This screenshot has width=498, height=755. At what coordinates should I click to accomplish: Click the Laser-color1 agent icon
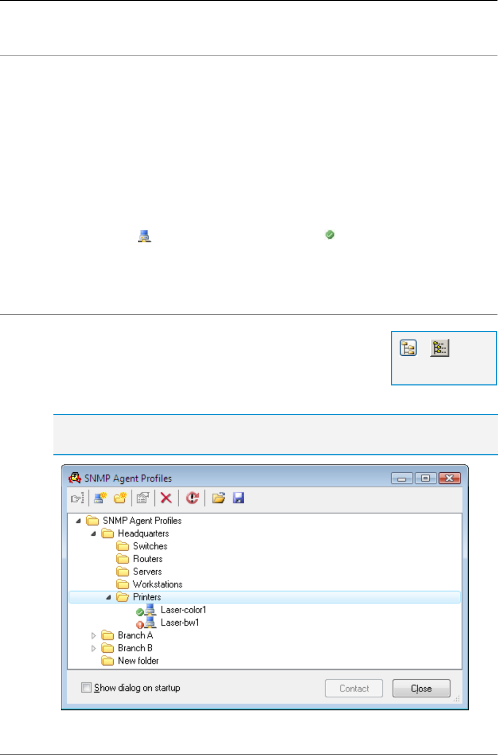pyautogui.click(x=150, y=610)
